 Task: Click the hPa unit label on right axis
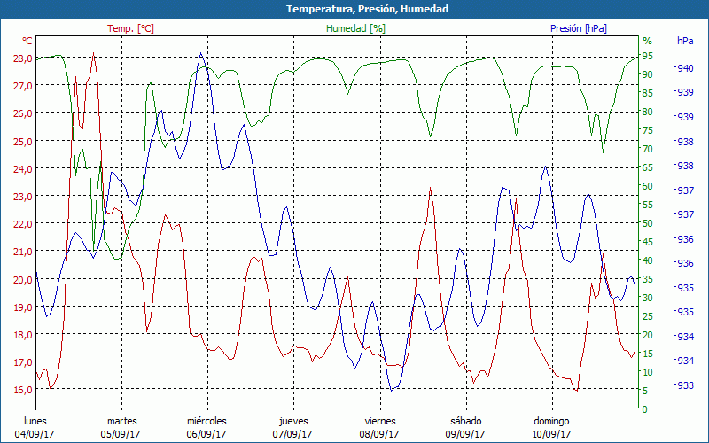[x=685, y=41]
